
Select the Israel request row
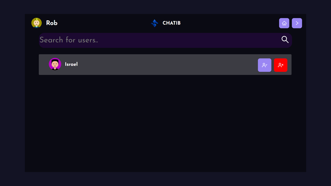[165, 65]
